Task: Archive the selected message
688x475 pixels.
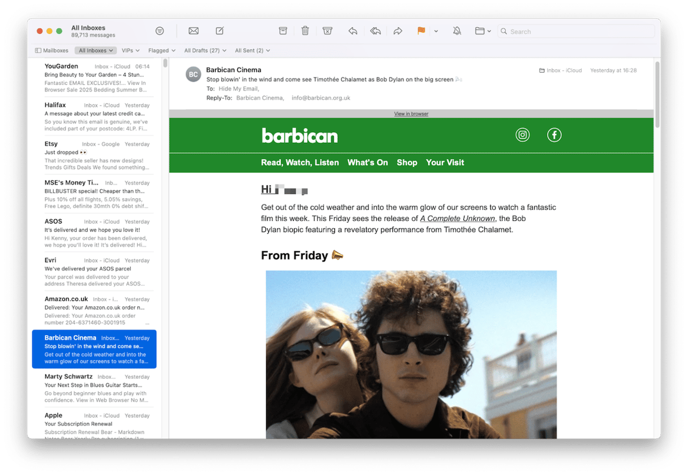Action: coord(283,31)
